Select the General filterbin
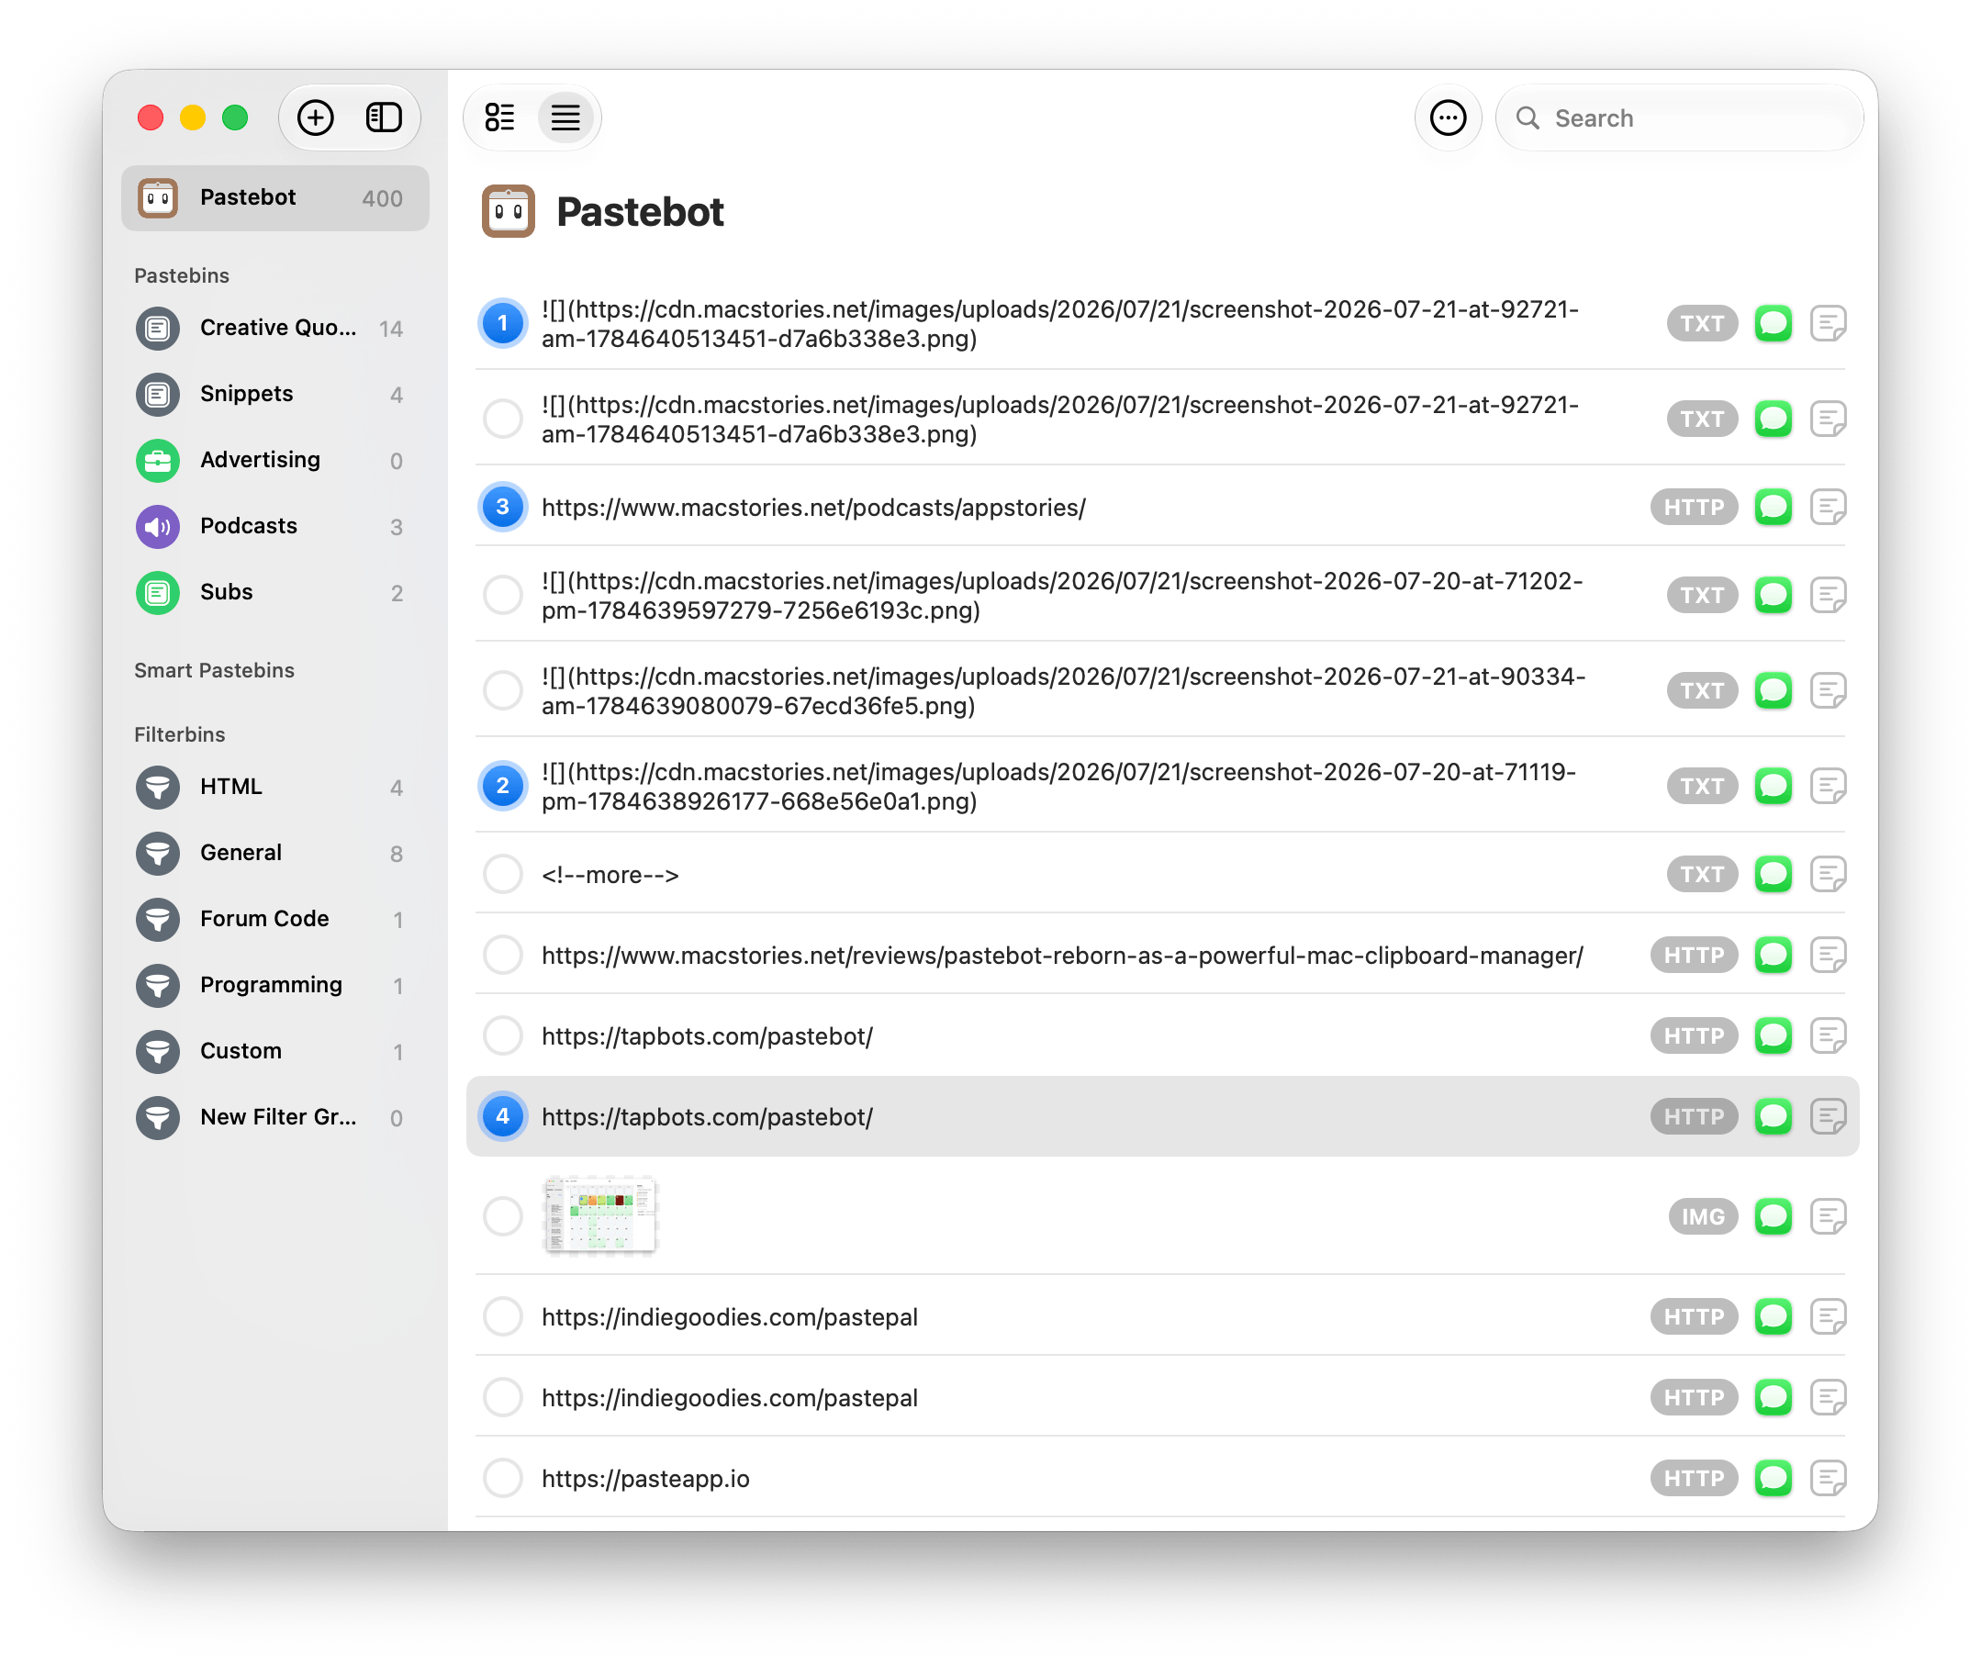This screenshot has width=1981, height=1667. (275, 854)
